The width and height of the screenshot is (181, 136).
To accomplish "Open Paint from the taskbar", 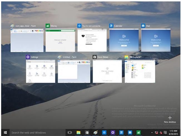I will click(x=95, y=133).
